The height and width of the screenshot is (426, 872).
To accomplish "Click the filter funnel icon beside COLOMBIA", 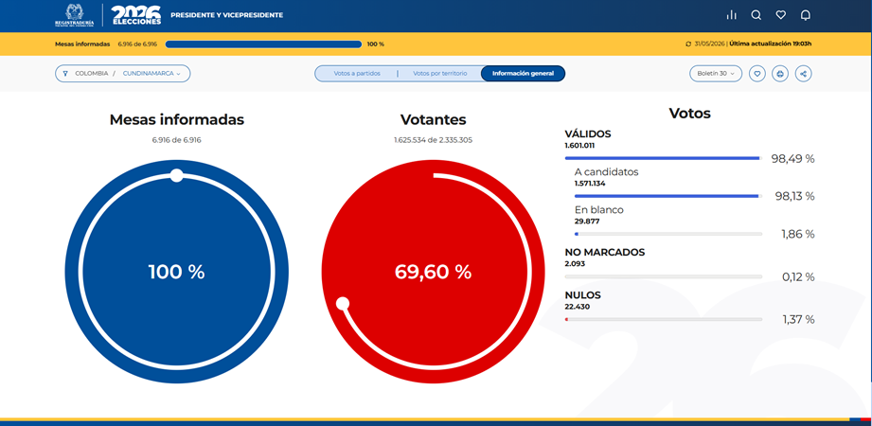I will click(65, 74).
